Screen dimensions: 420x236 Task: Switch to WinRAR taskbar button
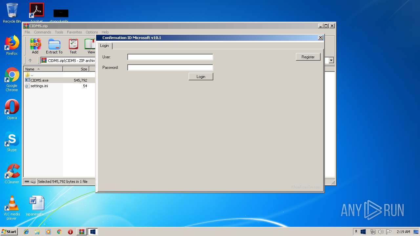[x=81, y=232]
